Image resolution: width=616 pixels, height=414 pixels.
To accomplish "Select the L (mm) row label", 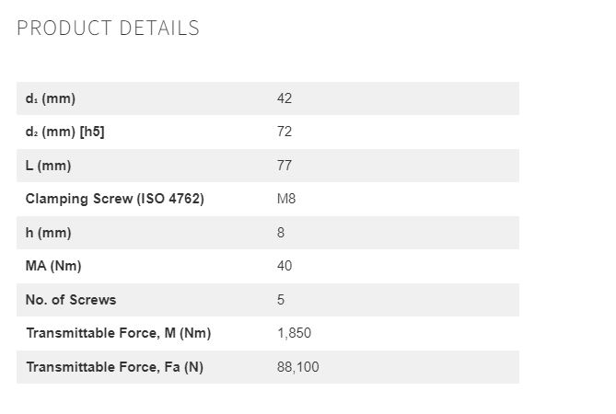I will tap(48, 166).
